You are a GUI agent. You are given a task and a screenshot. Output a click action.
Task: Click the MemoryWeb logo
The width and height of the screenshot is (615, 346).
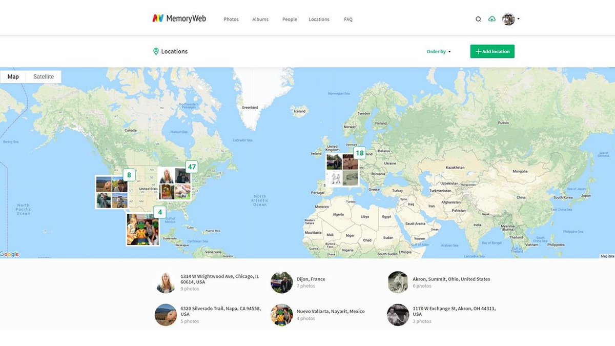(x=178, y=18)
